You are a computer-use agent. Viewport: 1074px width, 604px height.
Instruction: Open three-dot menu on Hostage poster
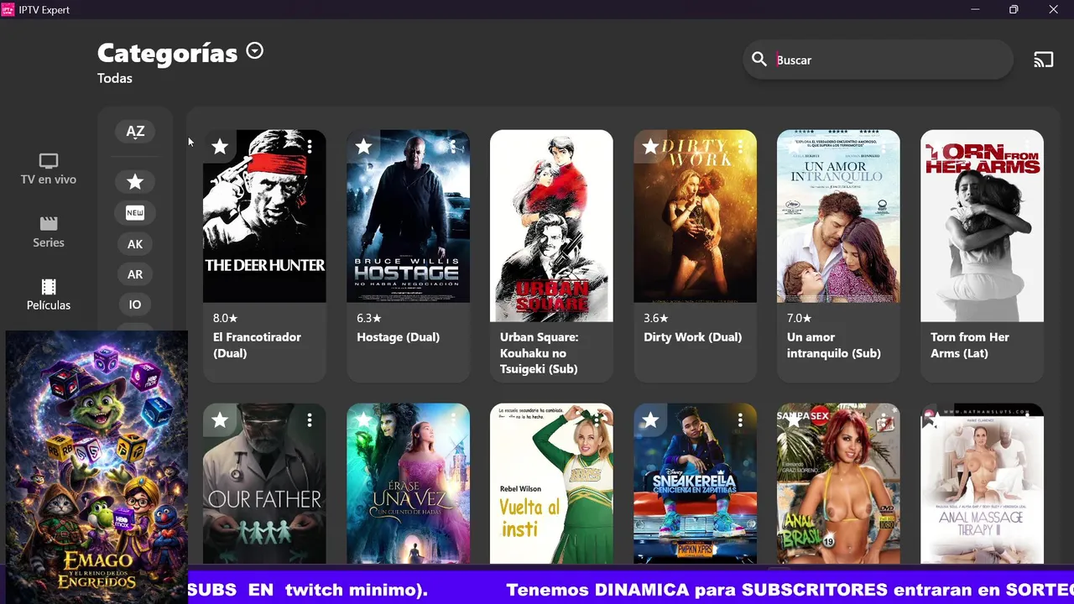(x=453, y=147)
